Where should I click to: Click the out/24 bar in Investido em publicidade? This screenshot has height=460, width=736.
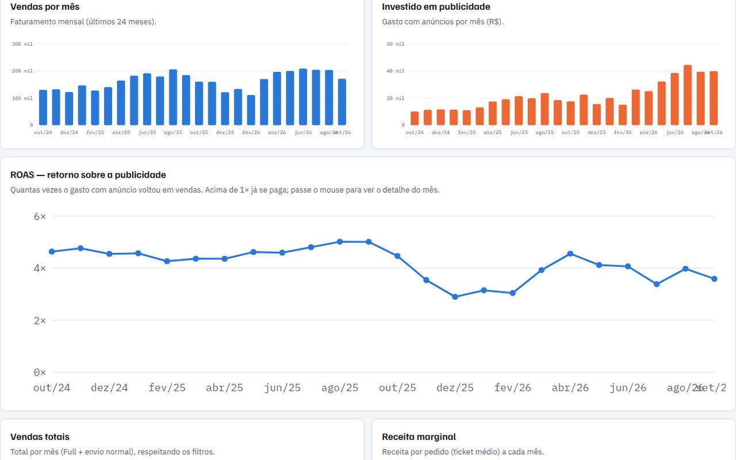415,118
